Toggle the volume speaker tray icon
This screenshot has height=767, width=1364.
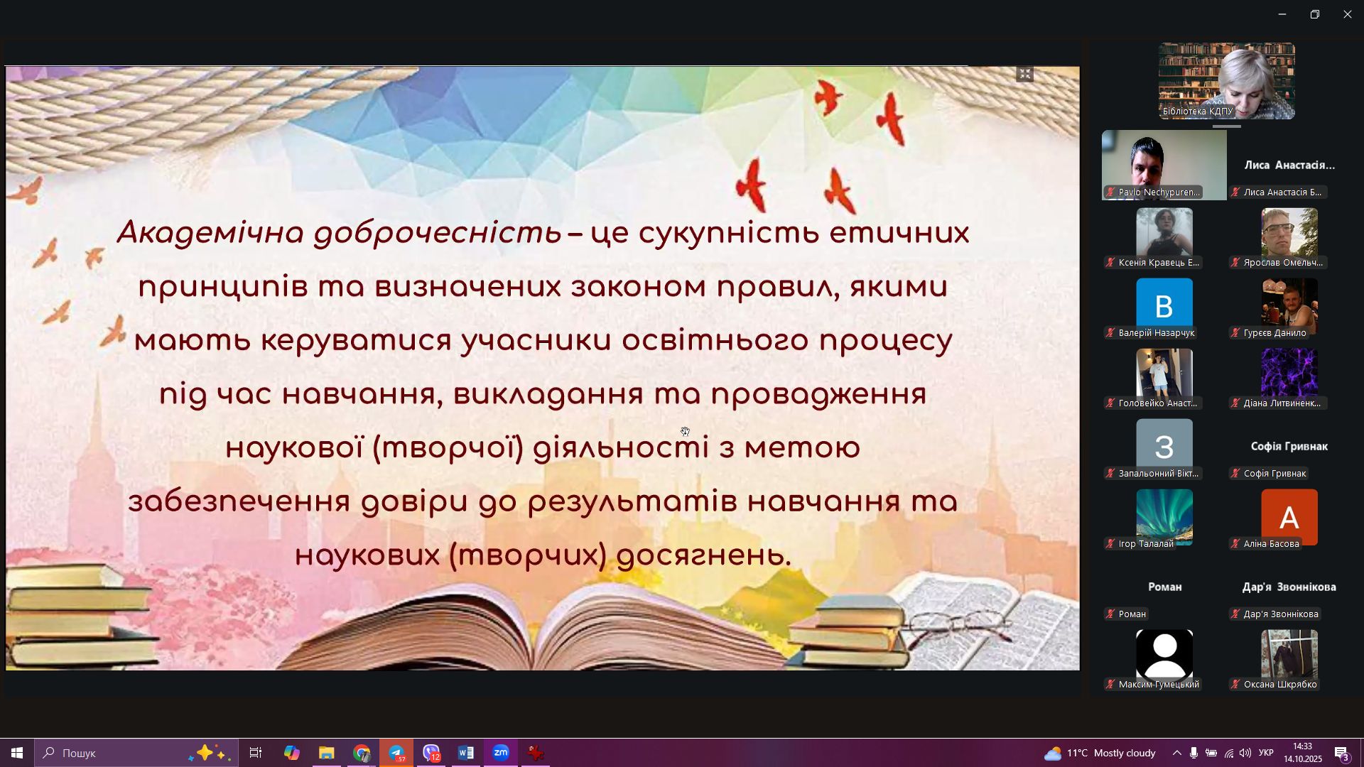(x=1245, y=753)
